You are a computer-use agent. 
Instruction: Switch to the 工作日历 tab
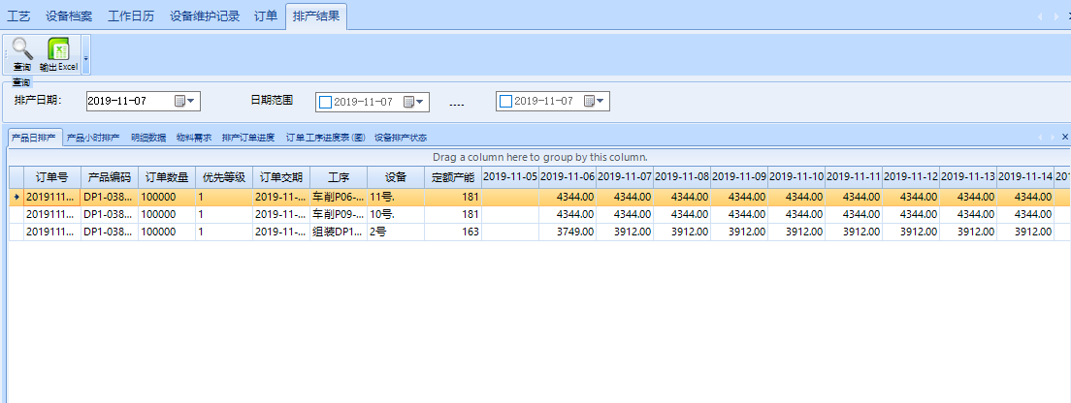coord(130,16)
